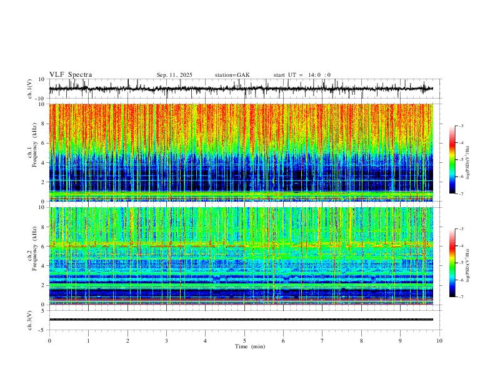
Task: Click the ch.2 colorbar "log(PSD)(V²/Hz)" label
Action: (468, 265)
